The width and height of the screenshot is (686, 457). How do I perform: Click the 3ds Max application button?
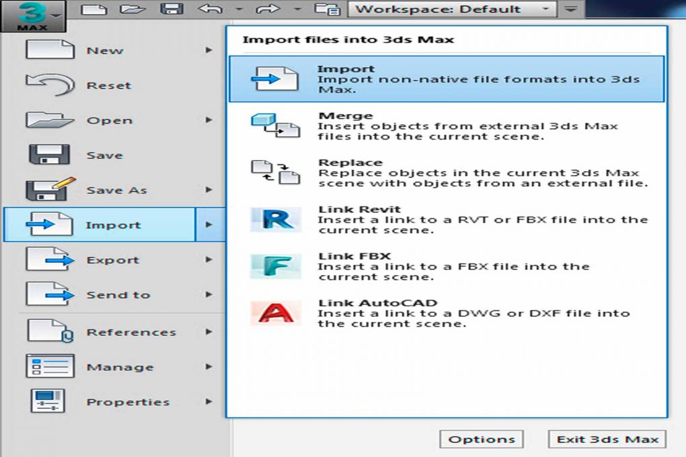[x=32, y=15]
